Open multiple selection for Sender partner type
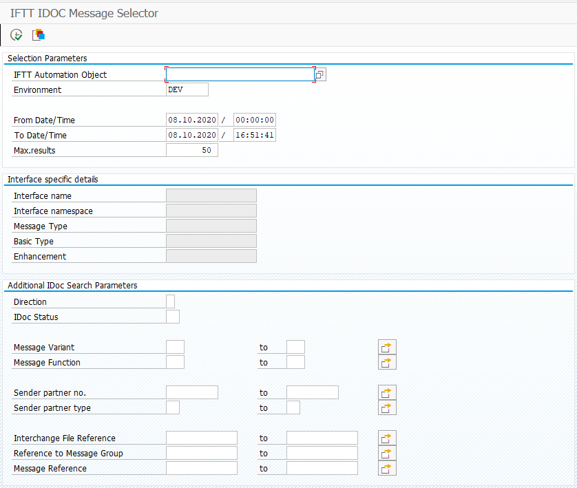Screen dimensions: 577x488 pyautogui.click(x=387, y=407)
